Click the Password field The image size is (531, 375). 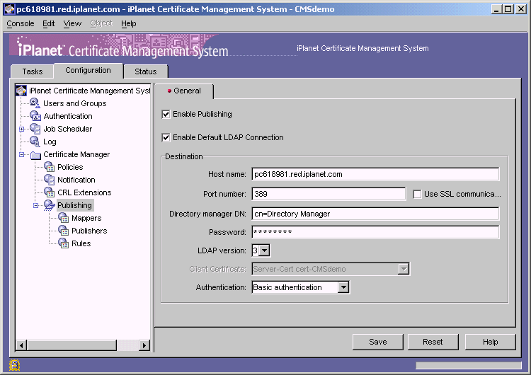pos(375,232)
